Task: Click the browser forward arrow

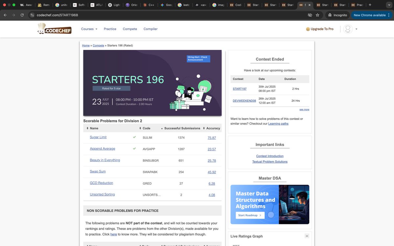Action: tap(14, 15)
